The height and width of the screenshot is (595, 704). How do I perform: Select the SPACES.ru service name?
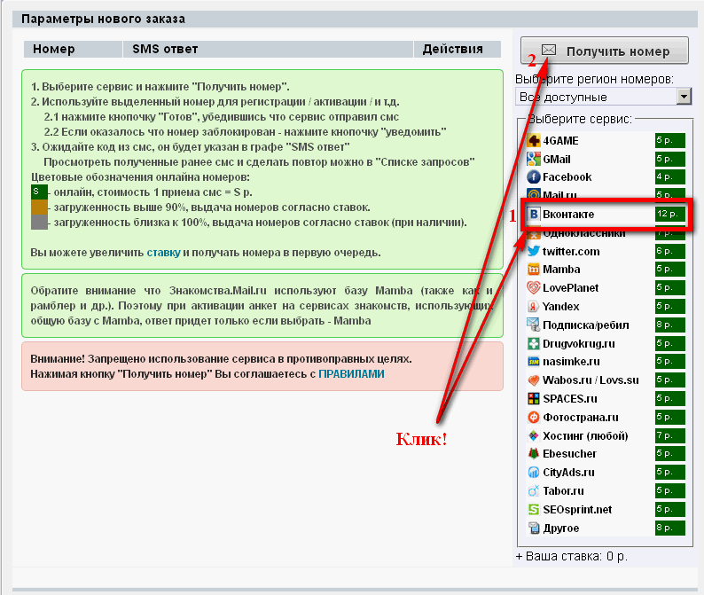tap(570, 399)
